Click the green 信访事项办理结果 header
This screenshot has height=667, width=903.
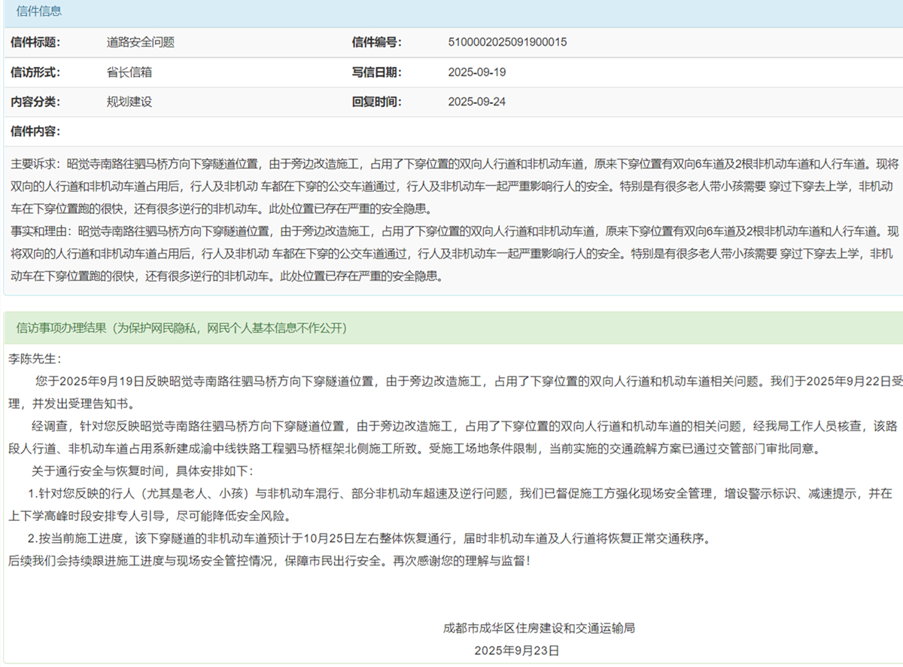click(181, 328)
